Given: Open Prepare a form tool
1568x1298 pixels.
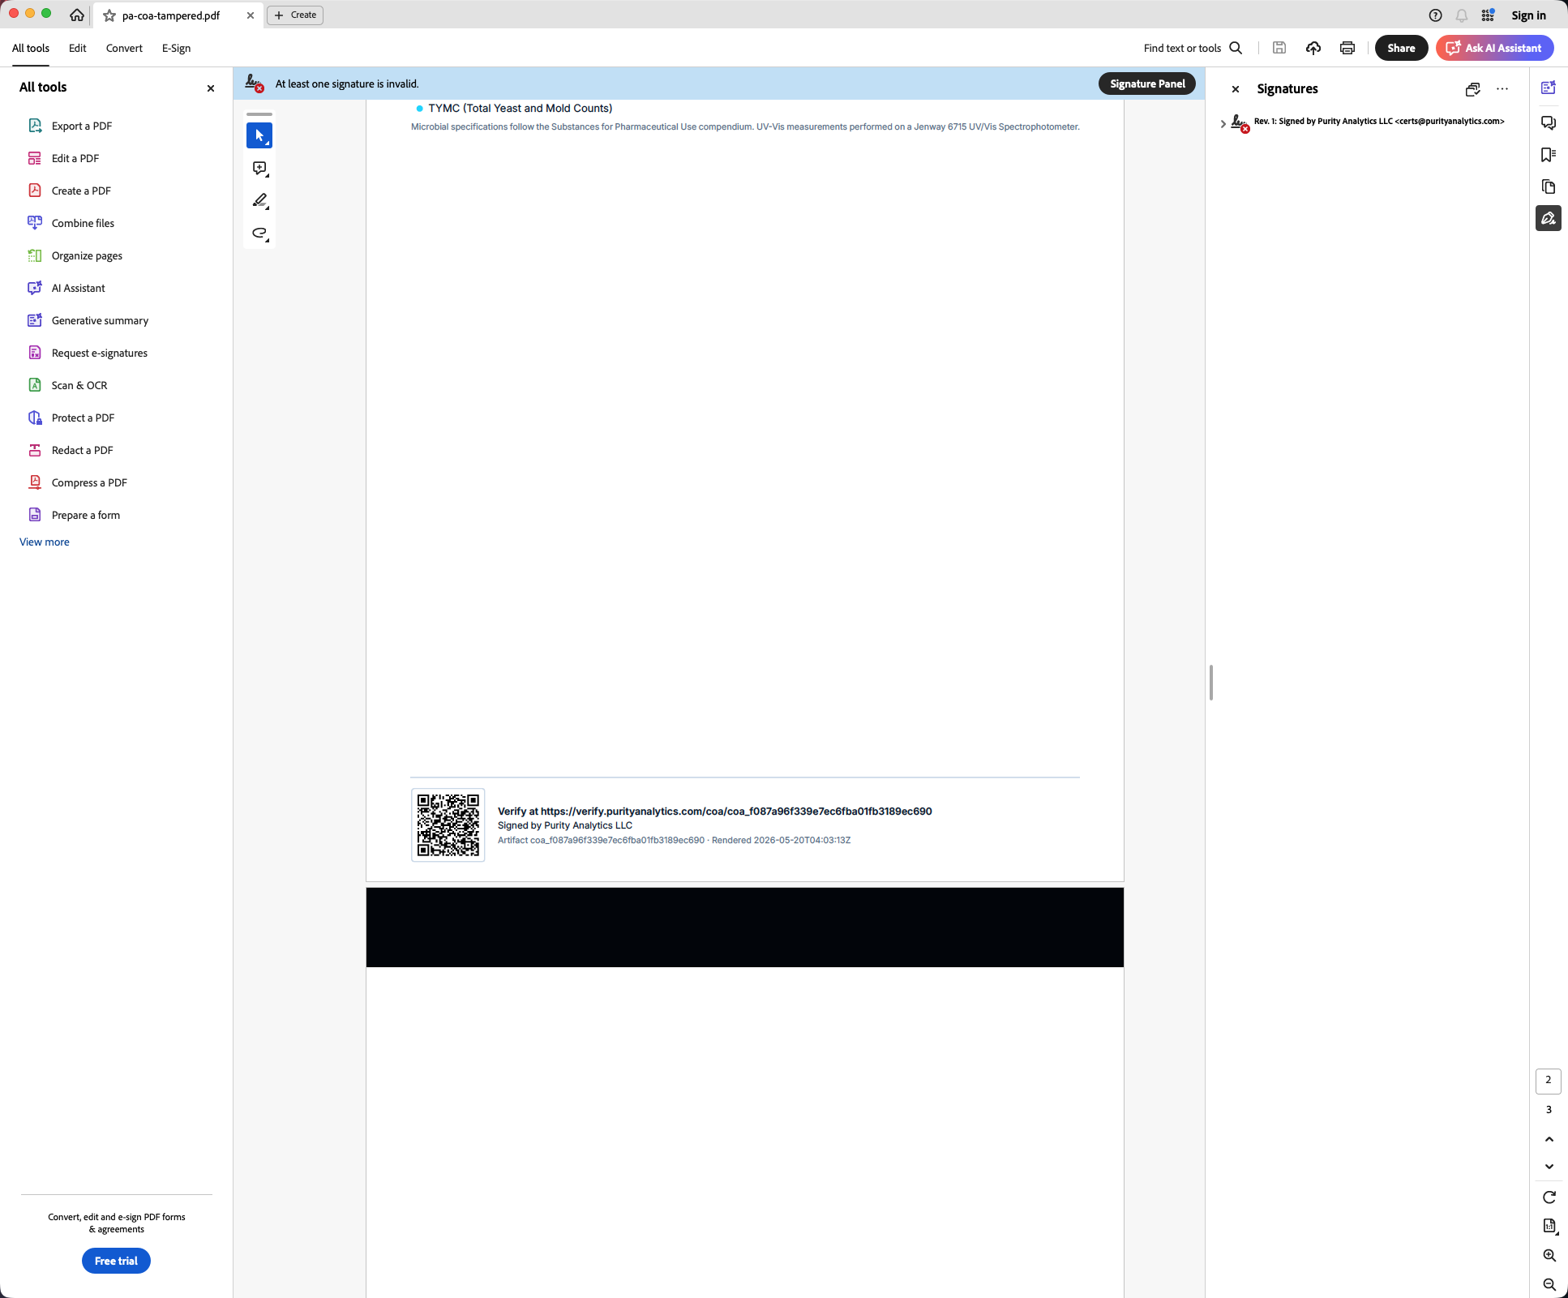Looking at the screenshot, I should [x=85, y=515].
